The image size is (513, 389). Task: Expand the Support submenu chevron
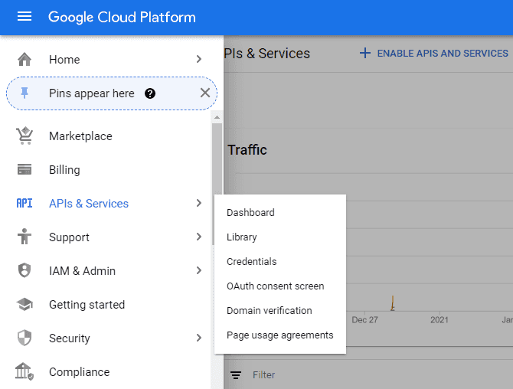click(199, 237)
